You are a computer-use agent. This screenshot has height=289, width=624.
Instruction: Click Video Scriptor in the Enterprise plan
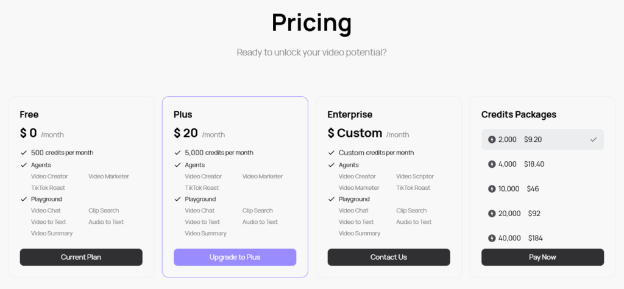pos(414,176)
